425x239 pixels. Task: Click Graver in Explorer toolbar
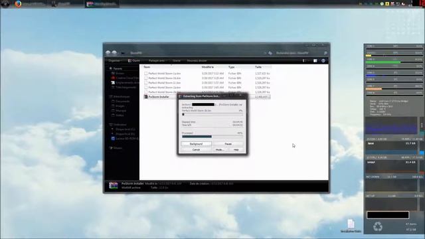(x=177, y=60)
